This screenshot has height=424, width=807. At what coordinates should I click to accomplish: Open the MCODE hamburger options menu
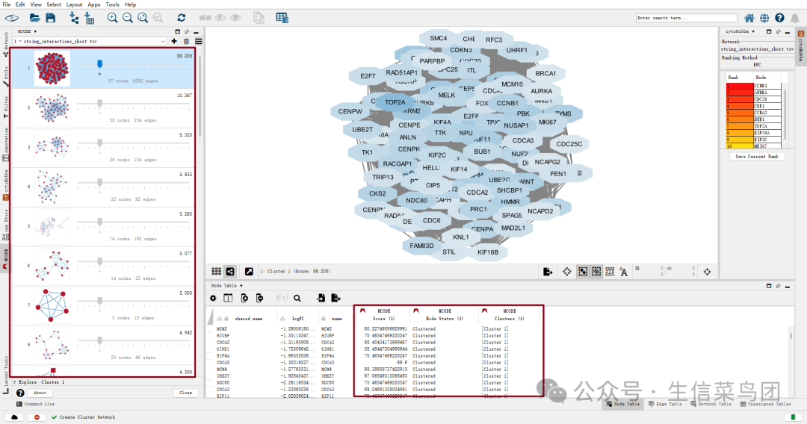[x=199, y=41]
